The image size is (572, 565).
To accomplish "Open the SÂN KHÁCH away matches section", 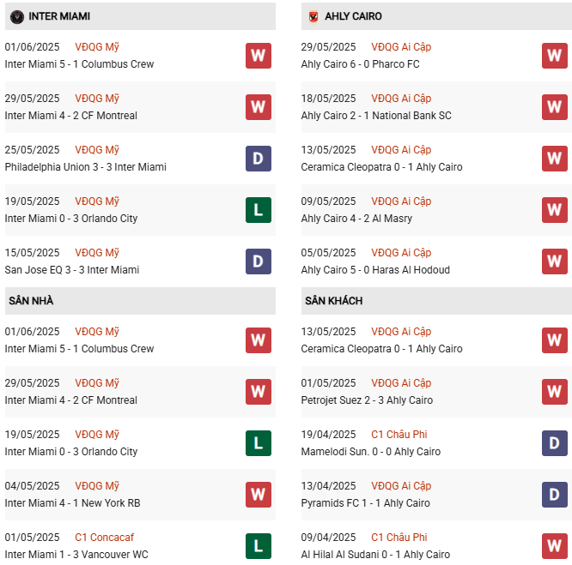I will coord(333,301).
